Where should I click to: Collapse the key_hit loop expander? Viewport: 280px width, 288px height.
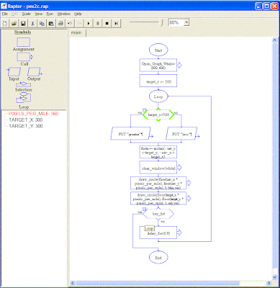[145, 209]
